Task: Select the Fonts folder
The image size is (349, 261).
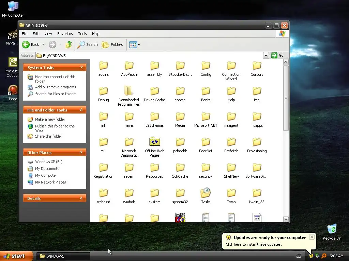Action: 206,94
